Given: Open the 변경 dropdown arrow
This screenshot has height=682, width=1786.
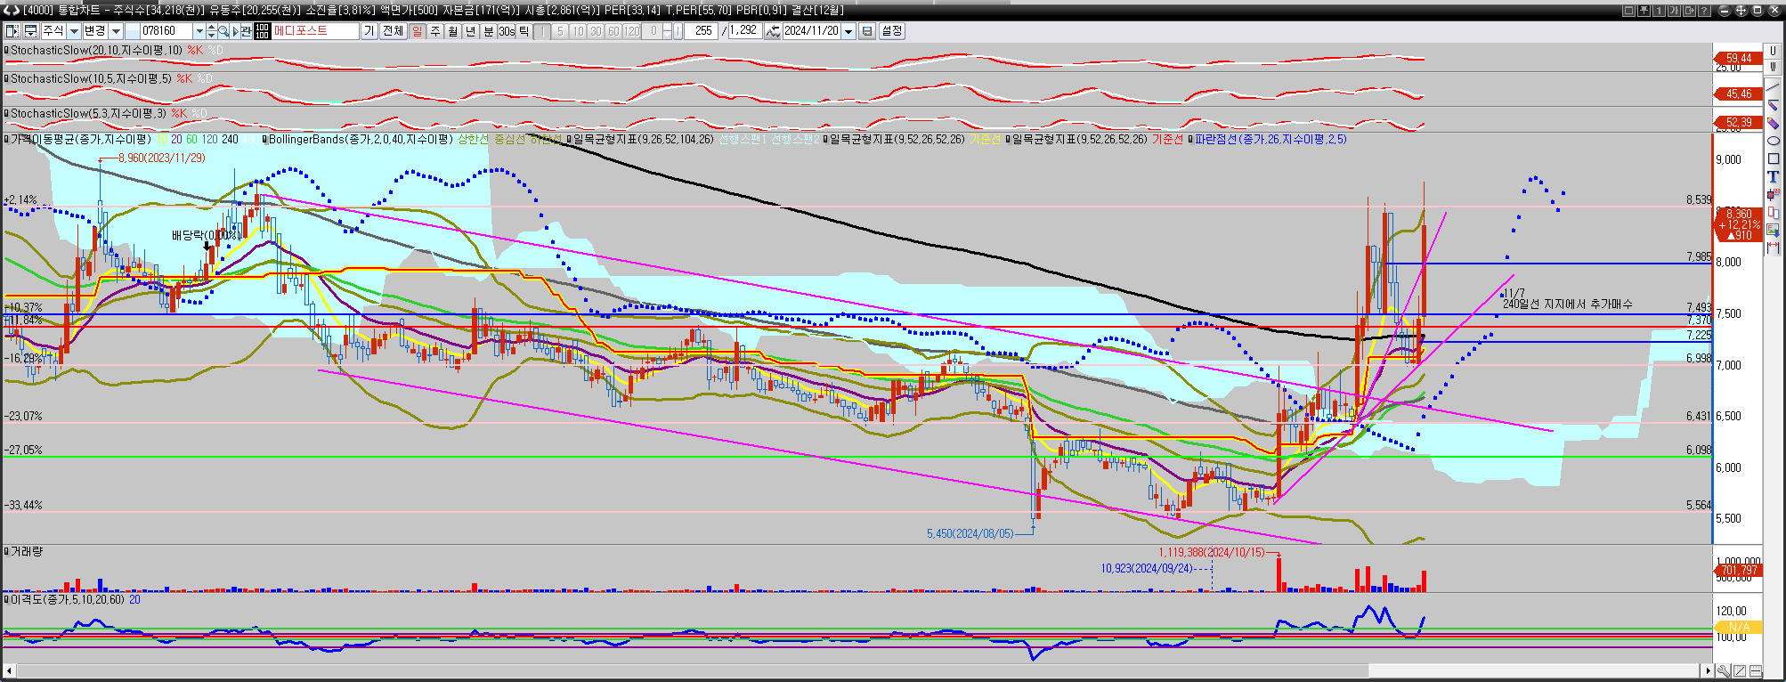Looking at the screenshot, I should (116, 31).
